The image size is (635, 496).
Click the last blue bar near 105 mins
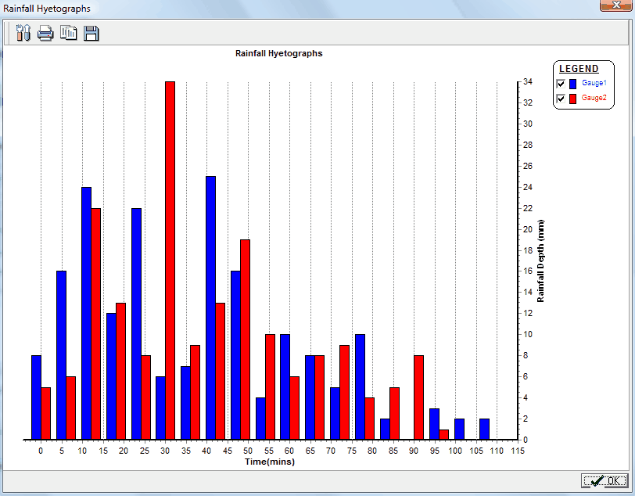[485, 429]
